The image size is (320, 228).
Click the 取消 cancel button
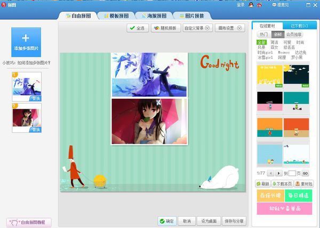pyautogui.click(x=187, y=221)
